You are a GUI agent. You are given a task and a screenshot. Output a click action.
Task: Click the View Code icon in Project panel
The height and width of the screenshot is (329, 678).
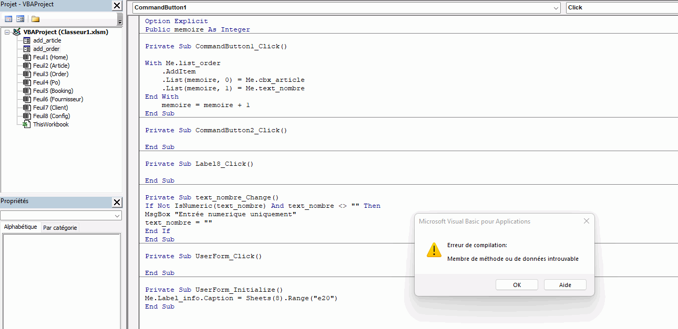pyautogui.click(x=8, y=19)
